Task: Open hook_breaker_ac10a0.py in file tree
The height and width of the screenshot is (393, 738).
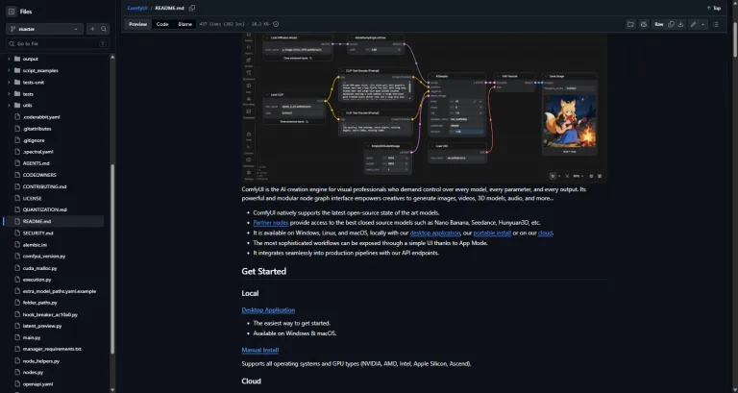Action: coord(50,314)
